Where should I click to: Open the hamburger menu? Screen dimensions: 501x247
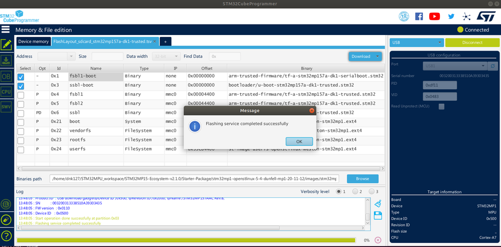(6, 30)
